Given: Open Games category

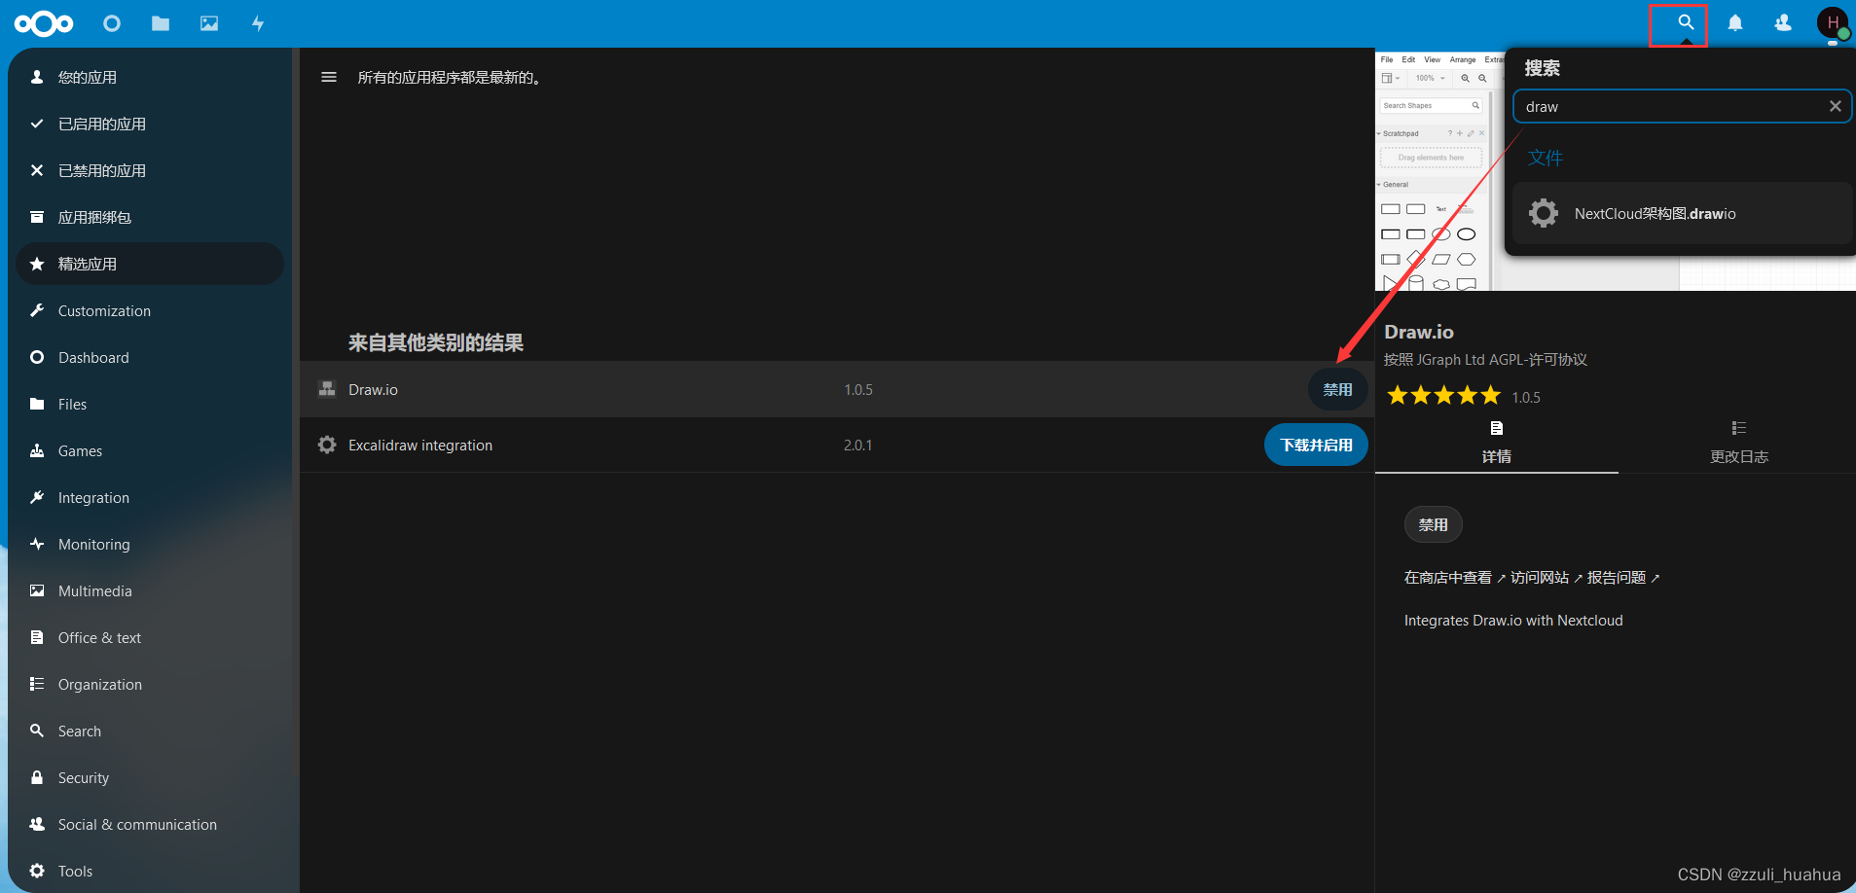Looking at the screenshot, I should pos(150,450).
